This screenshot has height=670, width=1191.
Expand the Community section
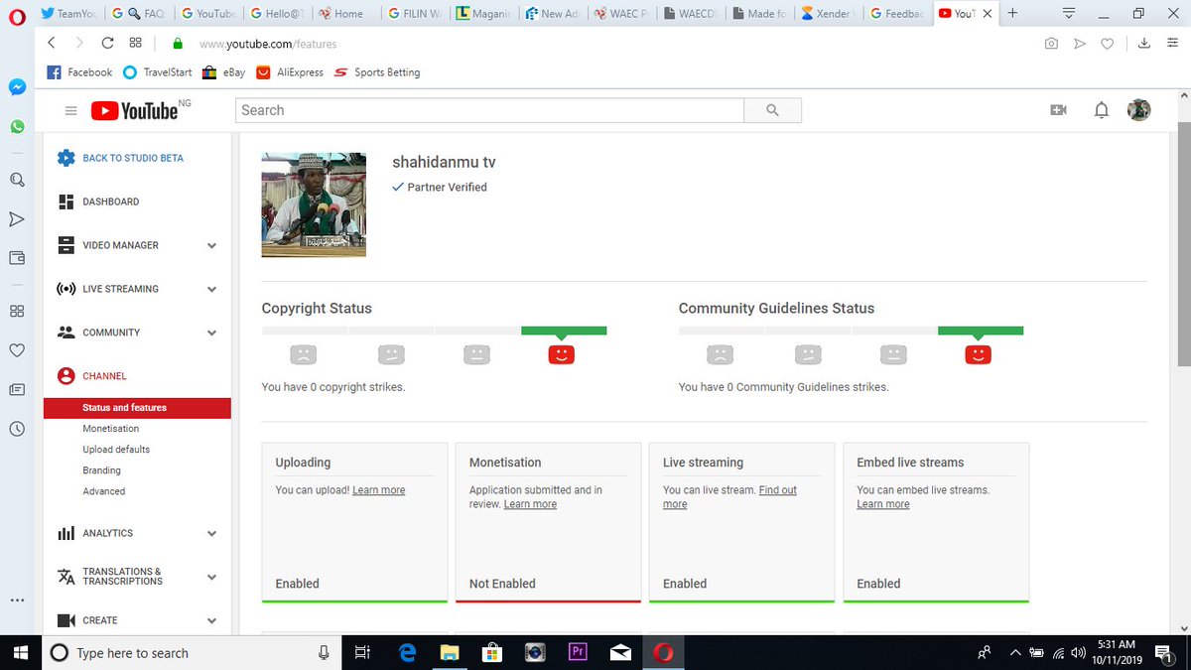[211, 333]
